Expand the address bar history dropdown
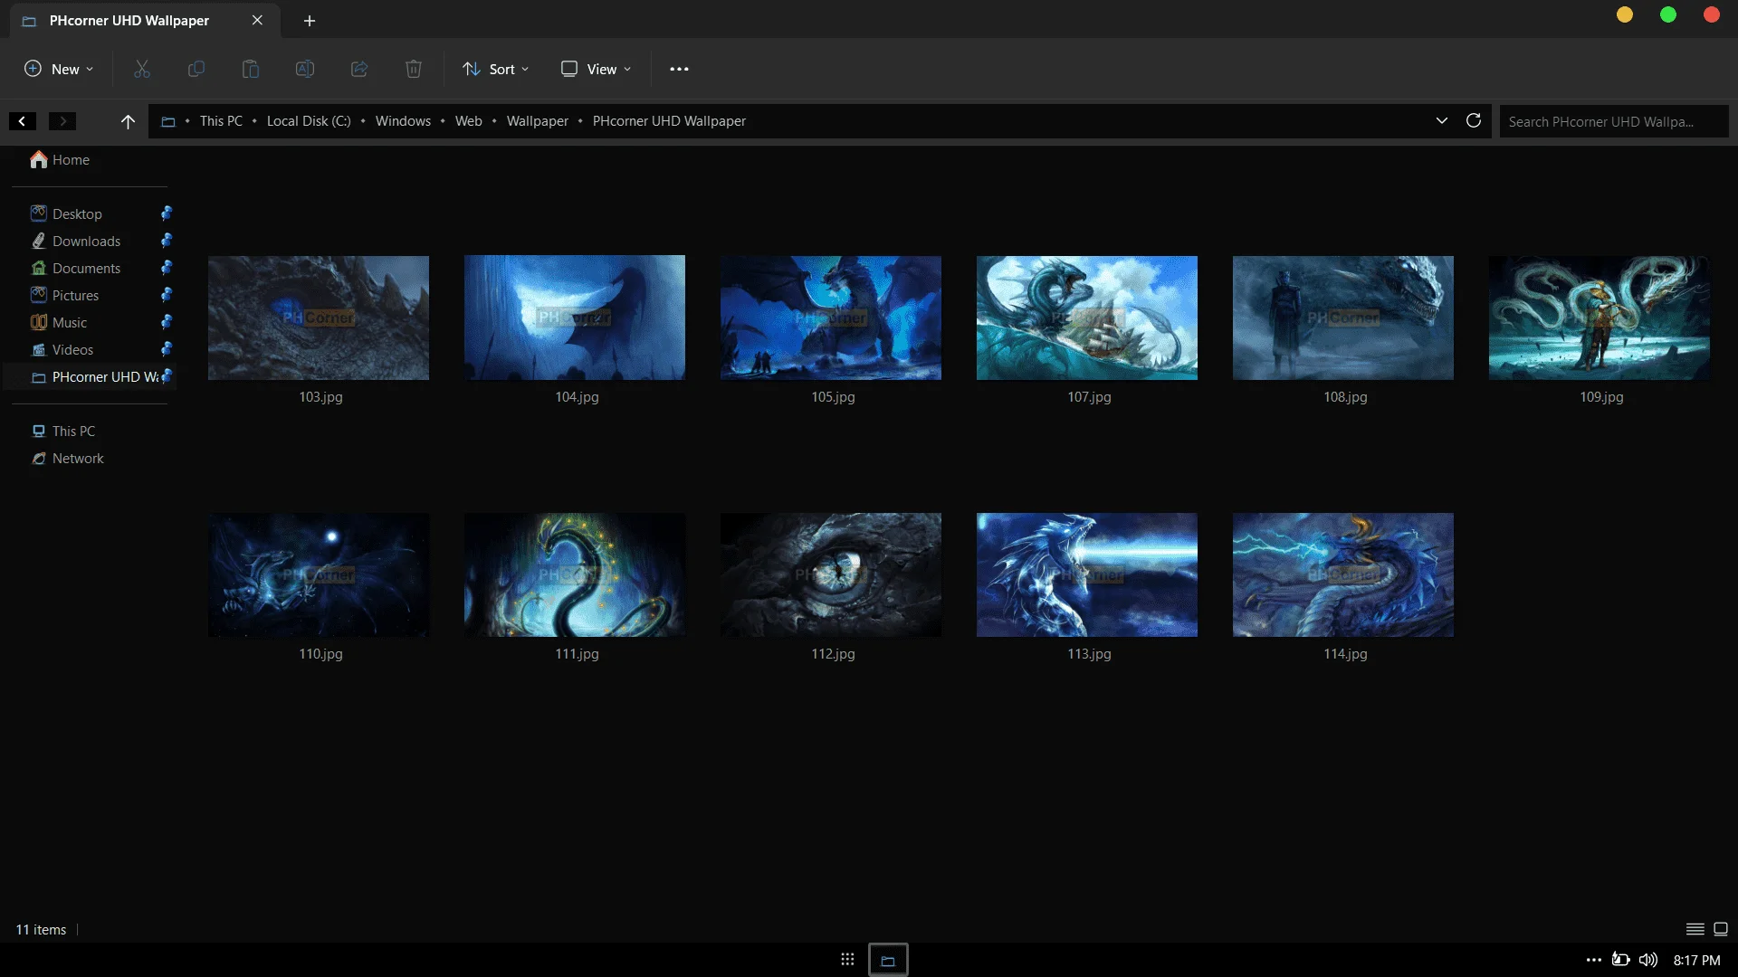 coord(1442,120)
